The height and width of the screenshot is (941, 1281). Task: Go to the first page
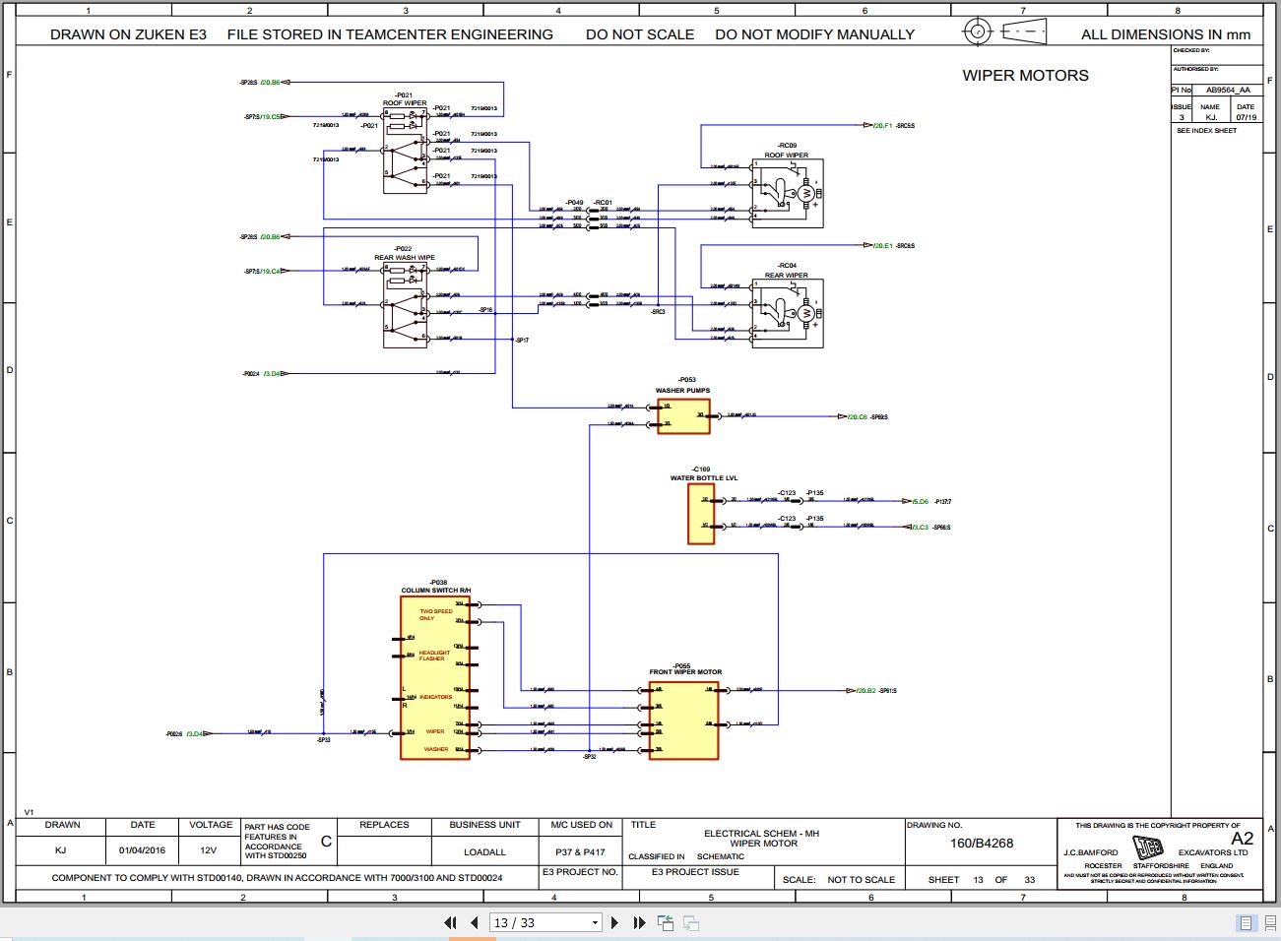click(450, 922)
